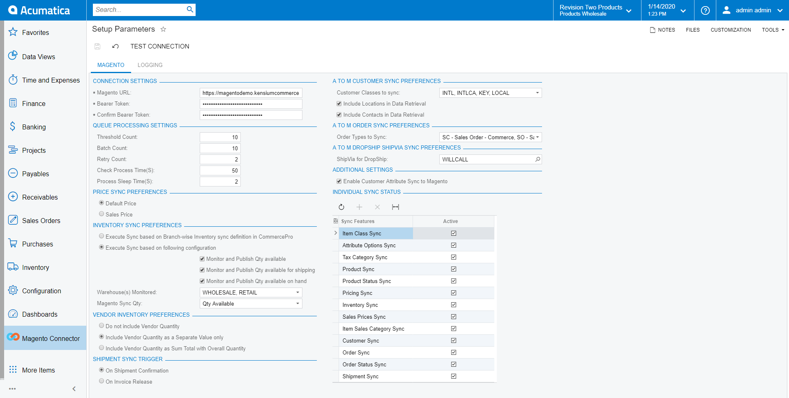Fit columns in sync status grid
This screenshot has height=398, width=789.
point(395,207)
